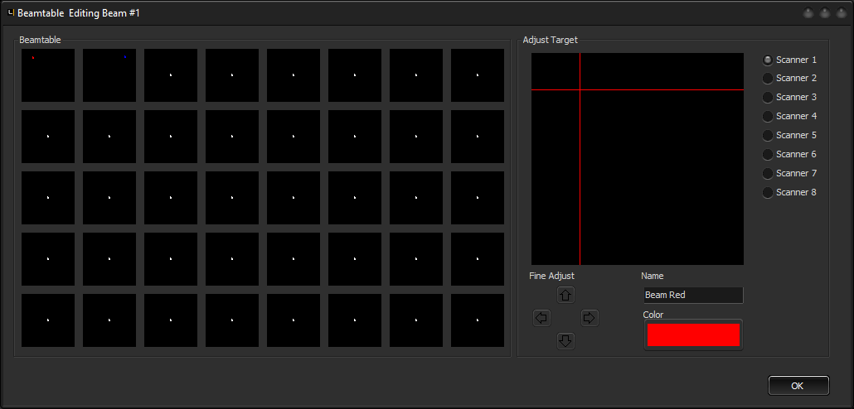
Task: Enable Scanner 5 radio option
Action: coord(768,135)
